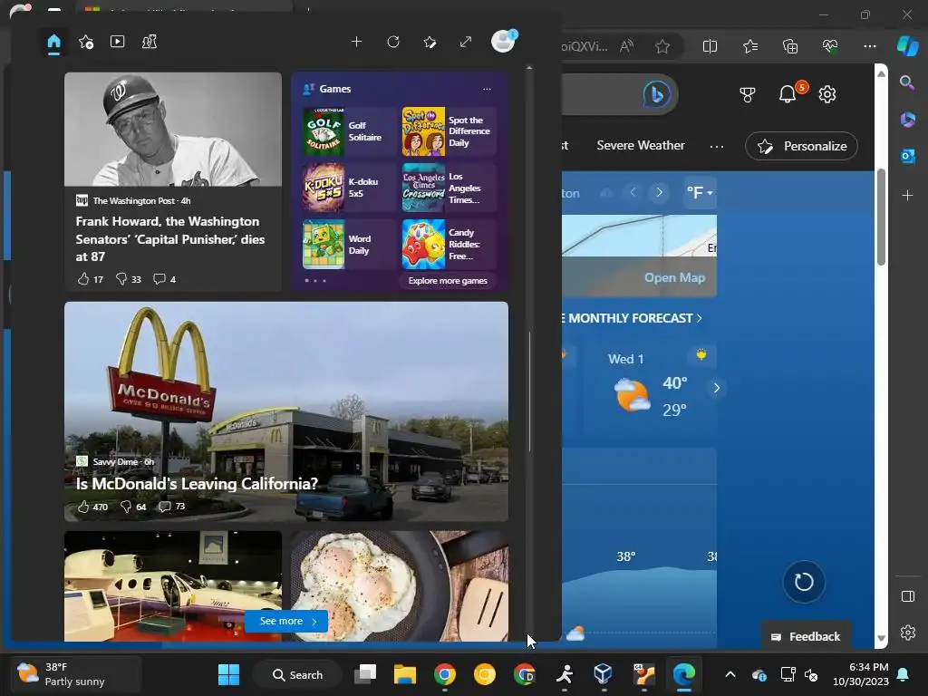
Task: Open Outlook in the Edge sidebar
Action: [x=907, y=156]
